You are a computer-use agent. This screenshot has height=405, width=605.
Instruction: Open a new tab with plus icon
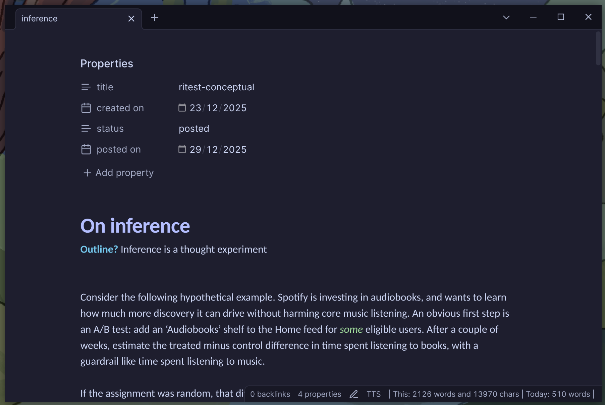[x=154, y=18]
